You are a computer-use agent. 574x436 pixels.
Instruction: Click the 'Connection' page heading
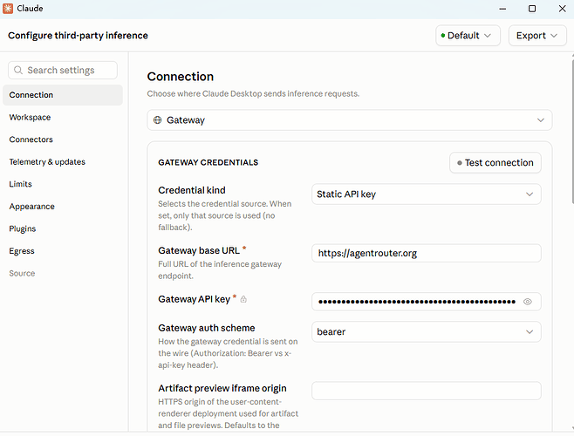[x=181, y=77]
